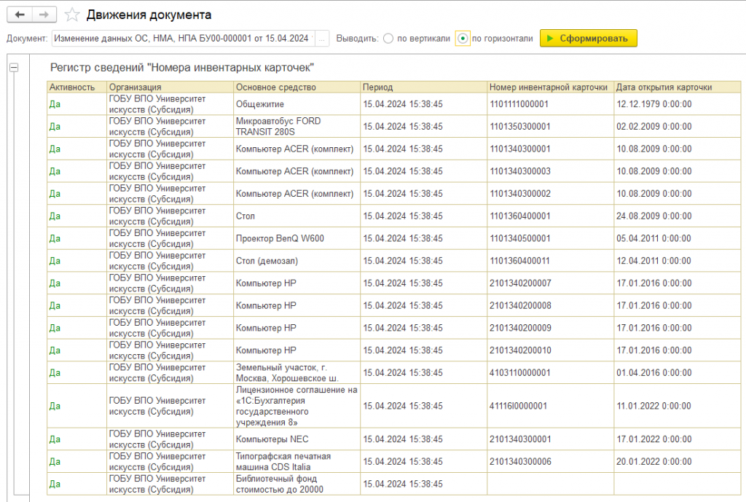Select the 'по вертикали' output option
The image size is (746, 502).
(388, 39)
